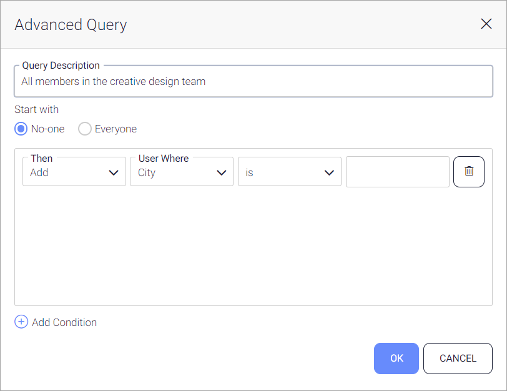Focus the Query Description text field

pos(253,82)
